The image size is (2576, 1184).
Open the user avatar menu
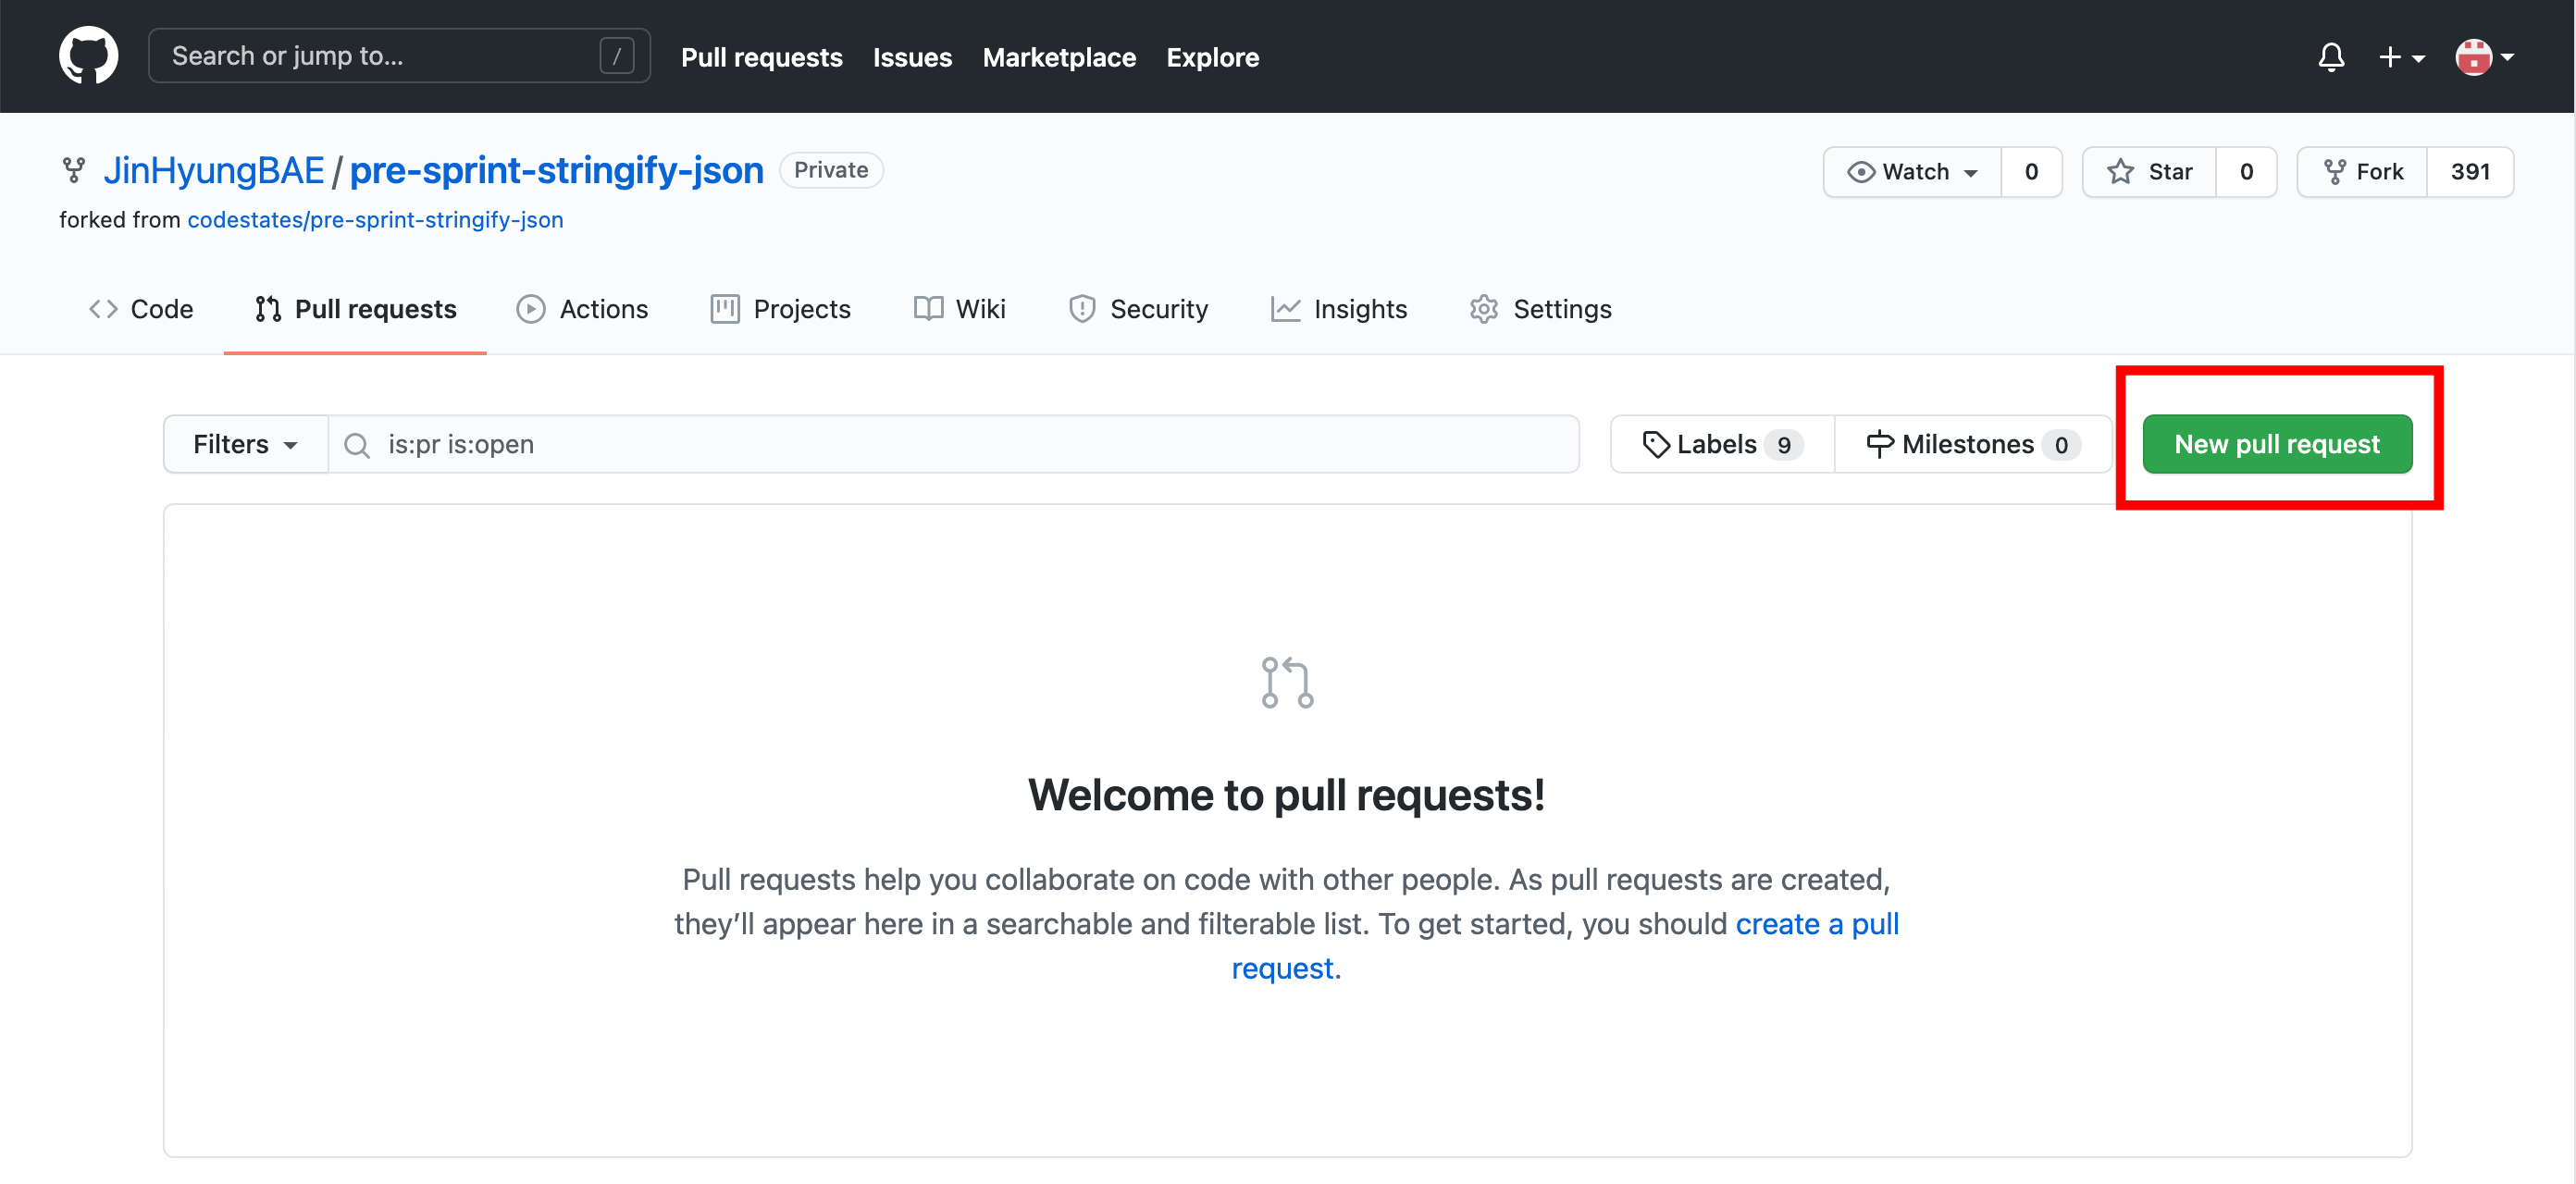2484,57
